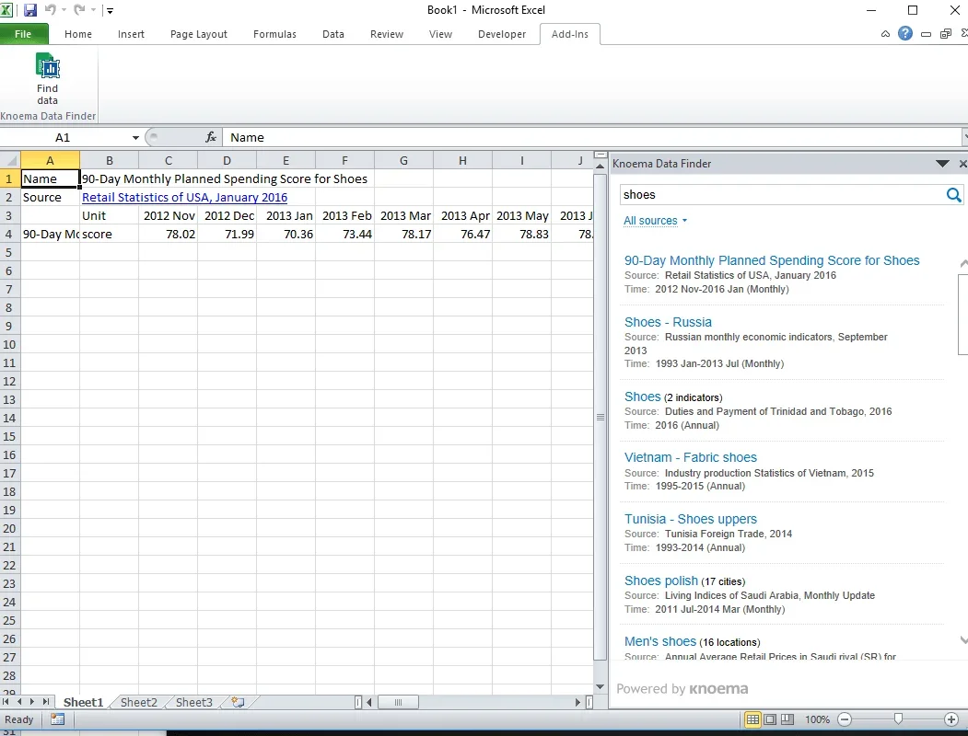Click the formula bar containing Name
This screenshot has width=968, height=736.
coord(590,137)
